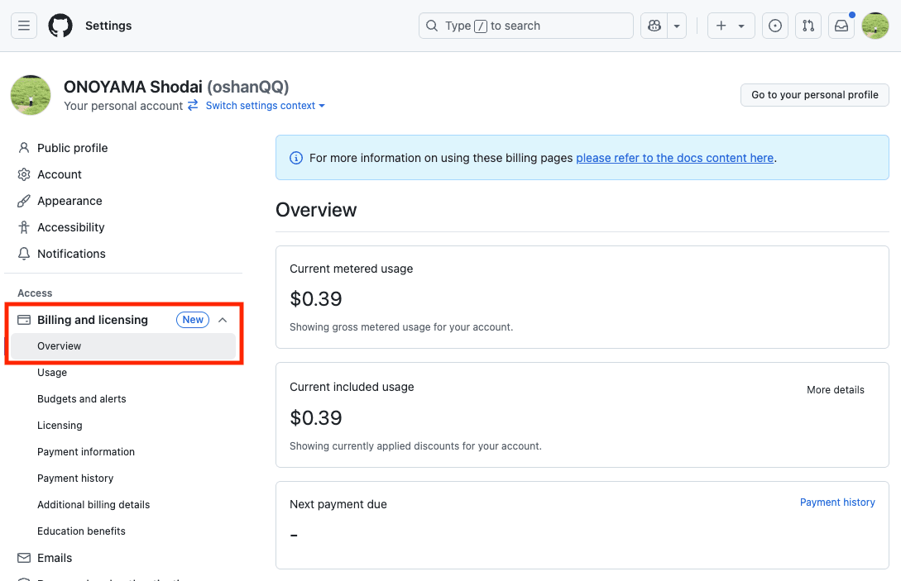Click the New badge on Billing
The height and width of the screenshot is (581, 901).
193,320
